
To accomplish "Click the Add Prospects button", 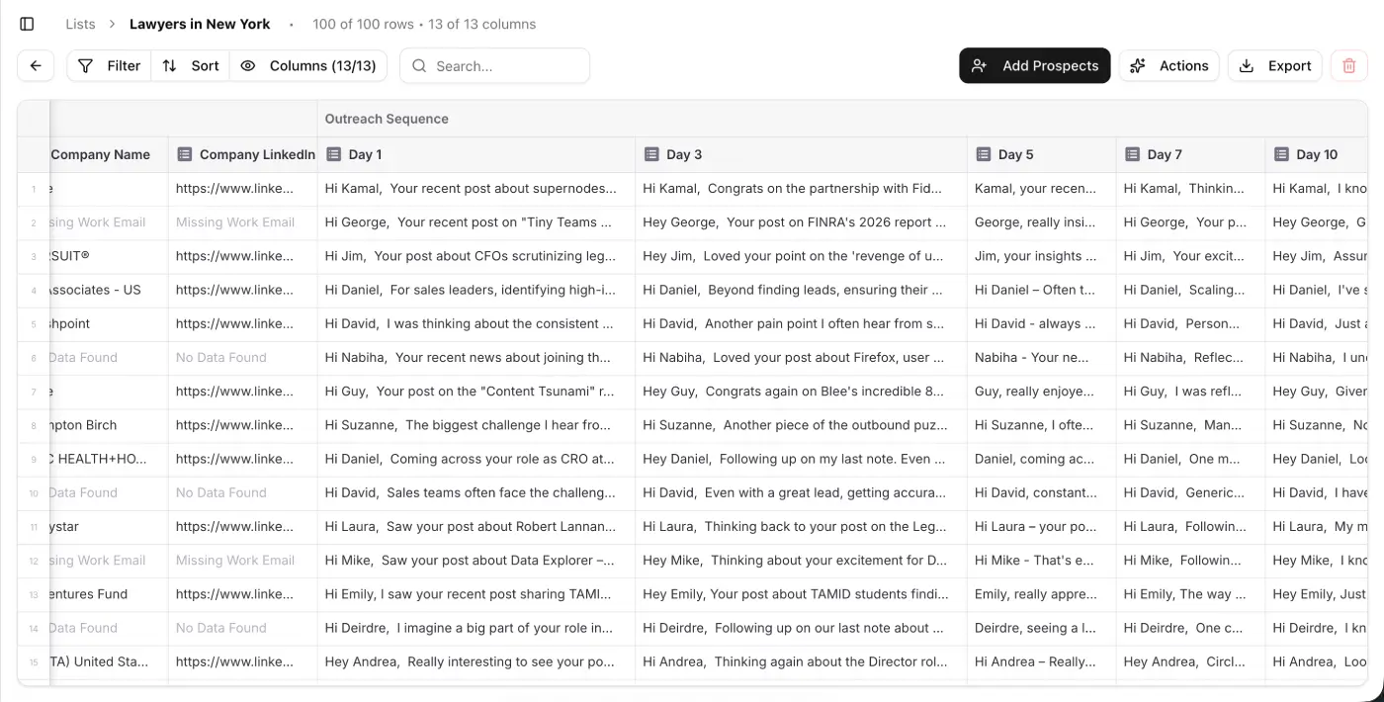I will click(1035, 66).
